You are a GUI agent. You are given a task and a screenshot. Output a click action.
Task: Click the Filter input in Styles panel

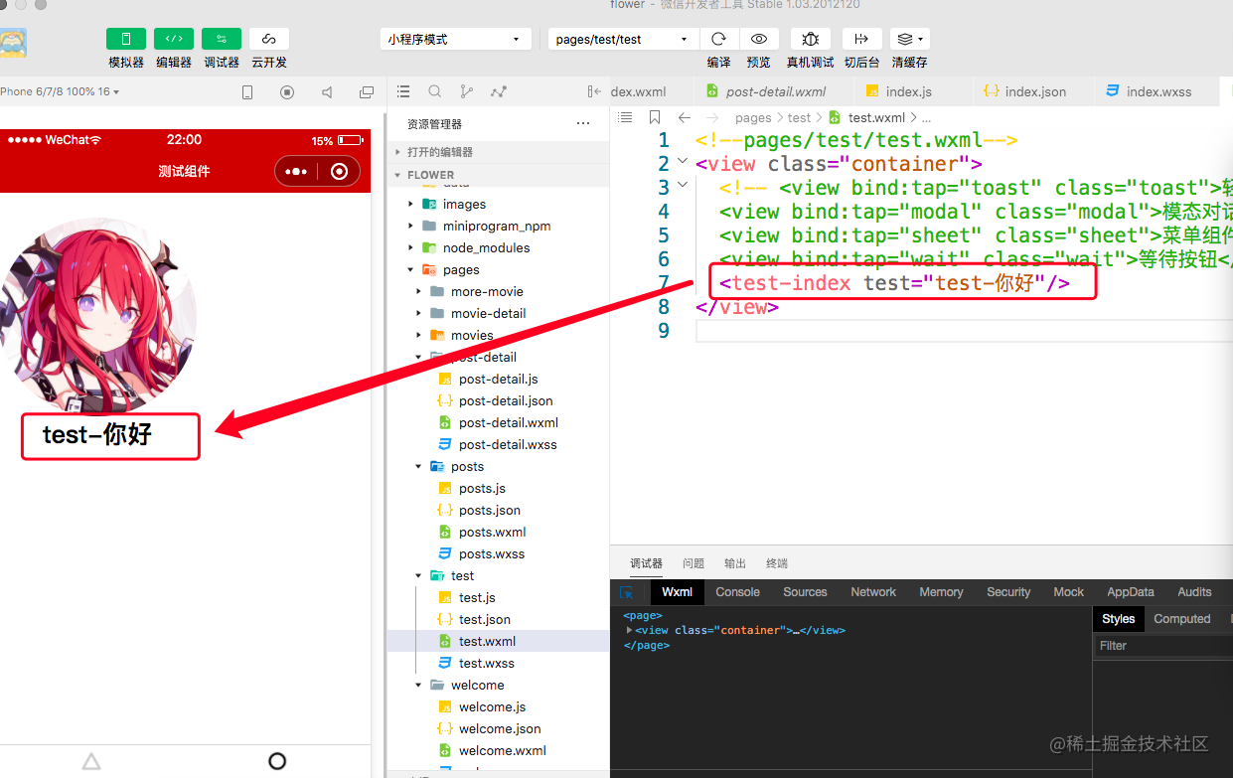pos(1162,646)
